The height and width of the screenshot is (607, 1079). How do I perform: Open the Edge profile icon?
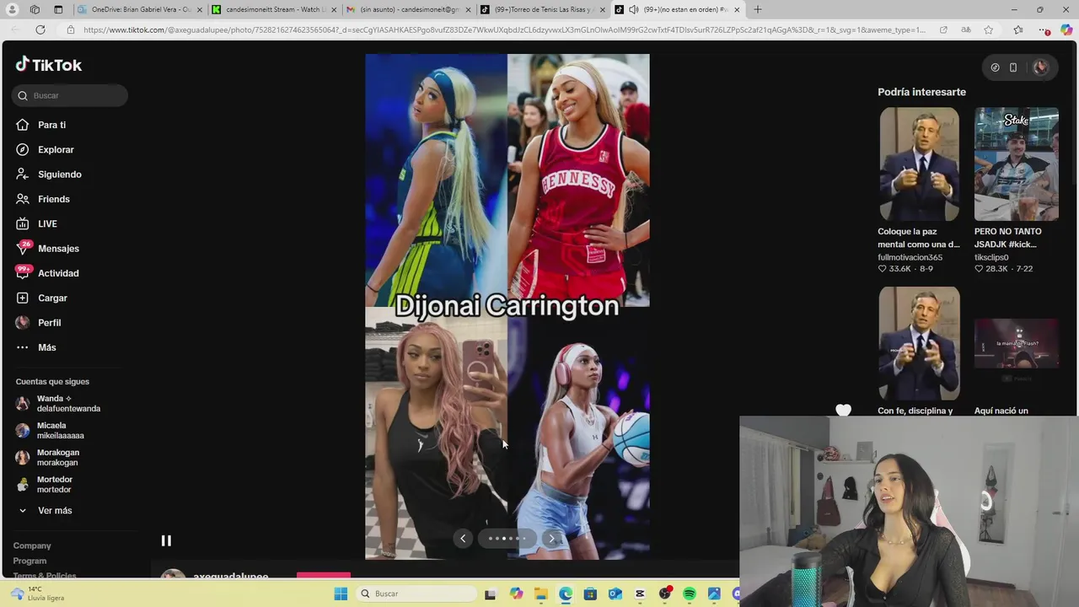(12, 9)
